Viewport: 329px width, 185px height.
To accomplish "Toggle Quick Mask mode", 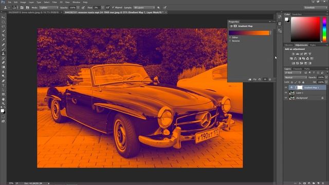I will click(3, 117).
